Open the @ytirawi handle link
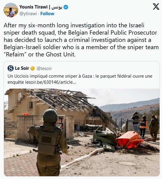Viewport: 162px width, 179px height. tap(28, 14)
